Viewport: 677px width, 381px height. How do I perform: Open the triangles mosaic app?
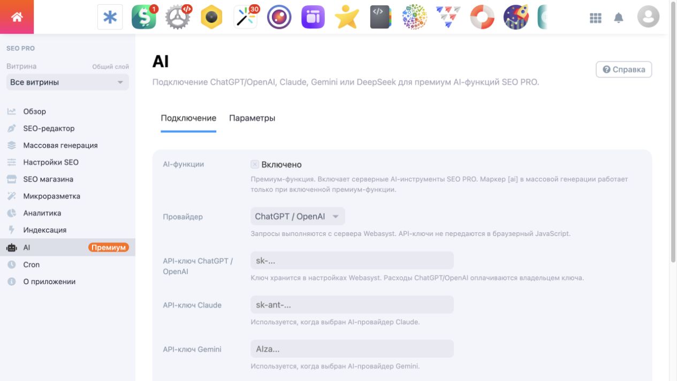pos(448,17)
